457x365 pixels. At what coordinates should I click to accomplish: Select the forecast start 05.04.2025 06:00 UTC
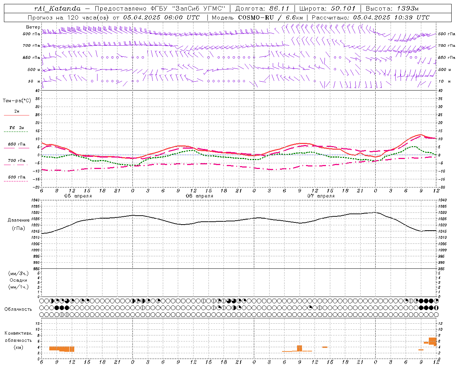pyautogui.click(x=161, y=17)
